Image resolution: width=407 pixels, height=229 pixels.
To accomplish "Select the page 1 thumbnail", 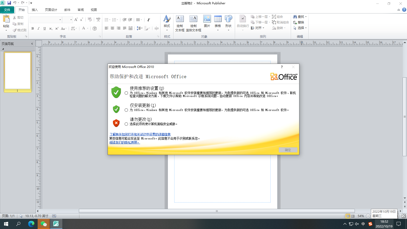I will tap(18, 71).
